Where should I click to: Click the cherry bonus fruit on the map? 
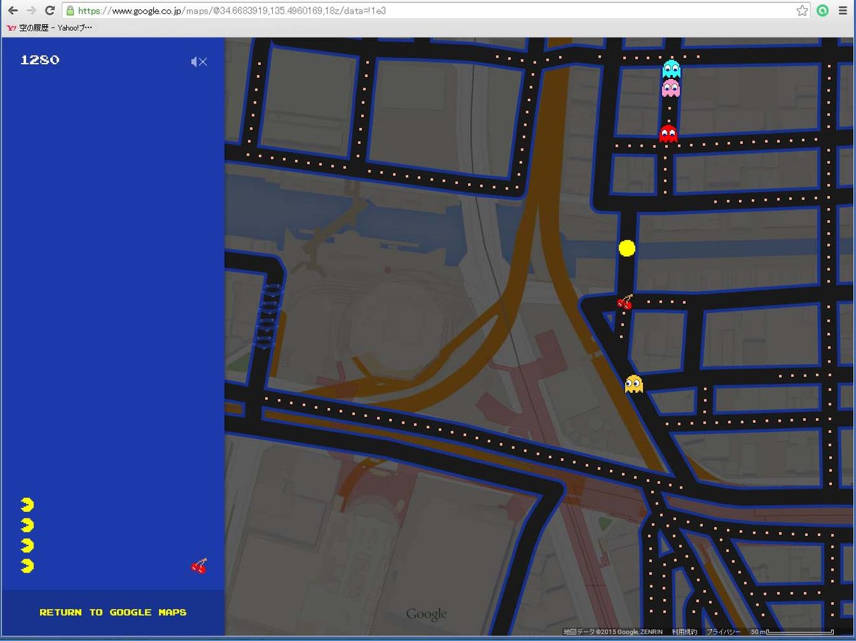tap(625, 302)
